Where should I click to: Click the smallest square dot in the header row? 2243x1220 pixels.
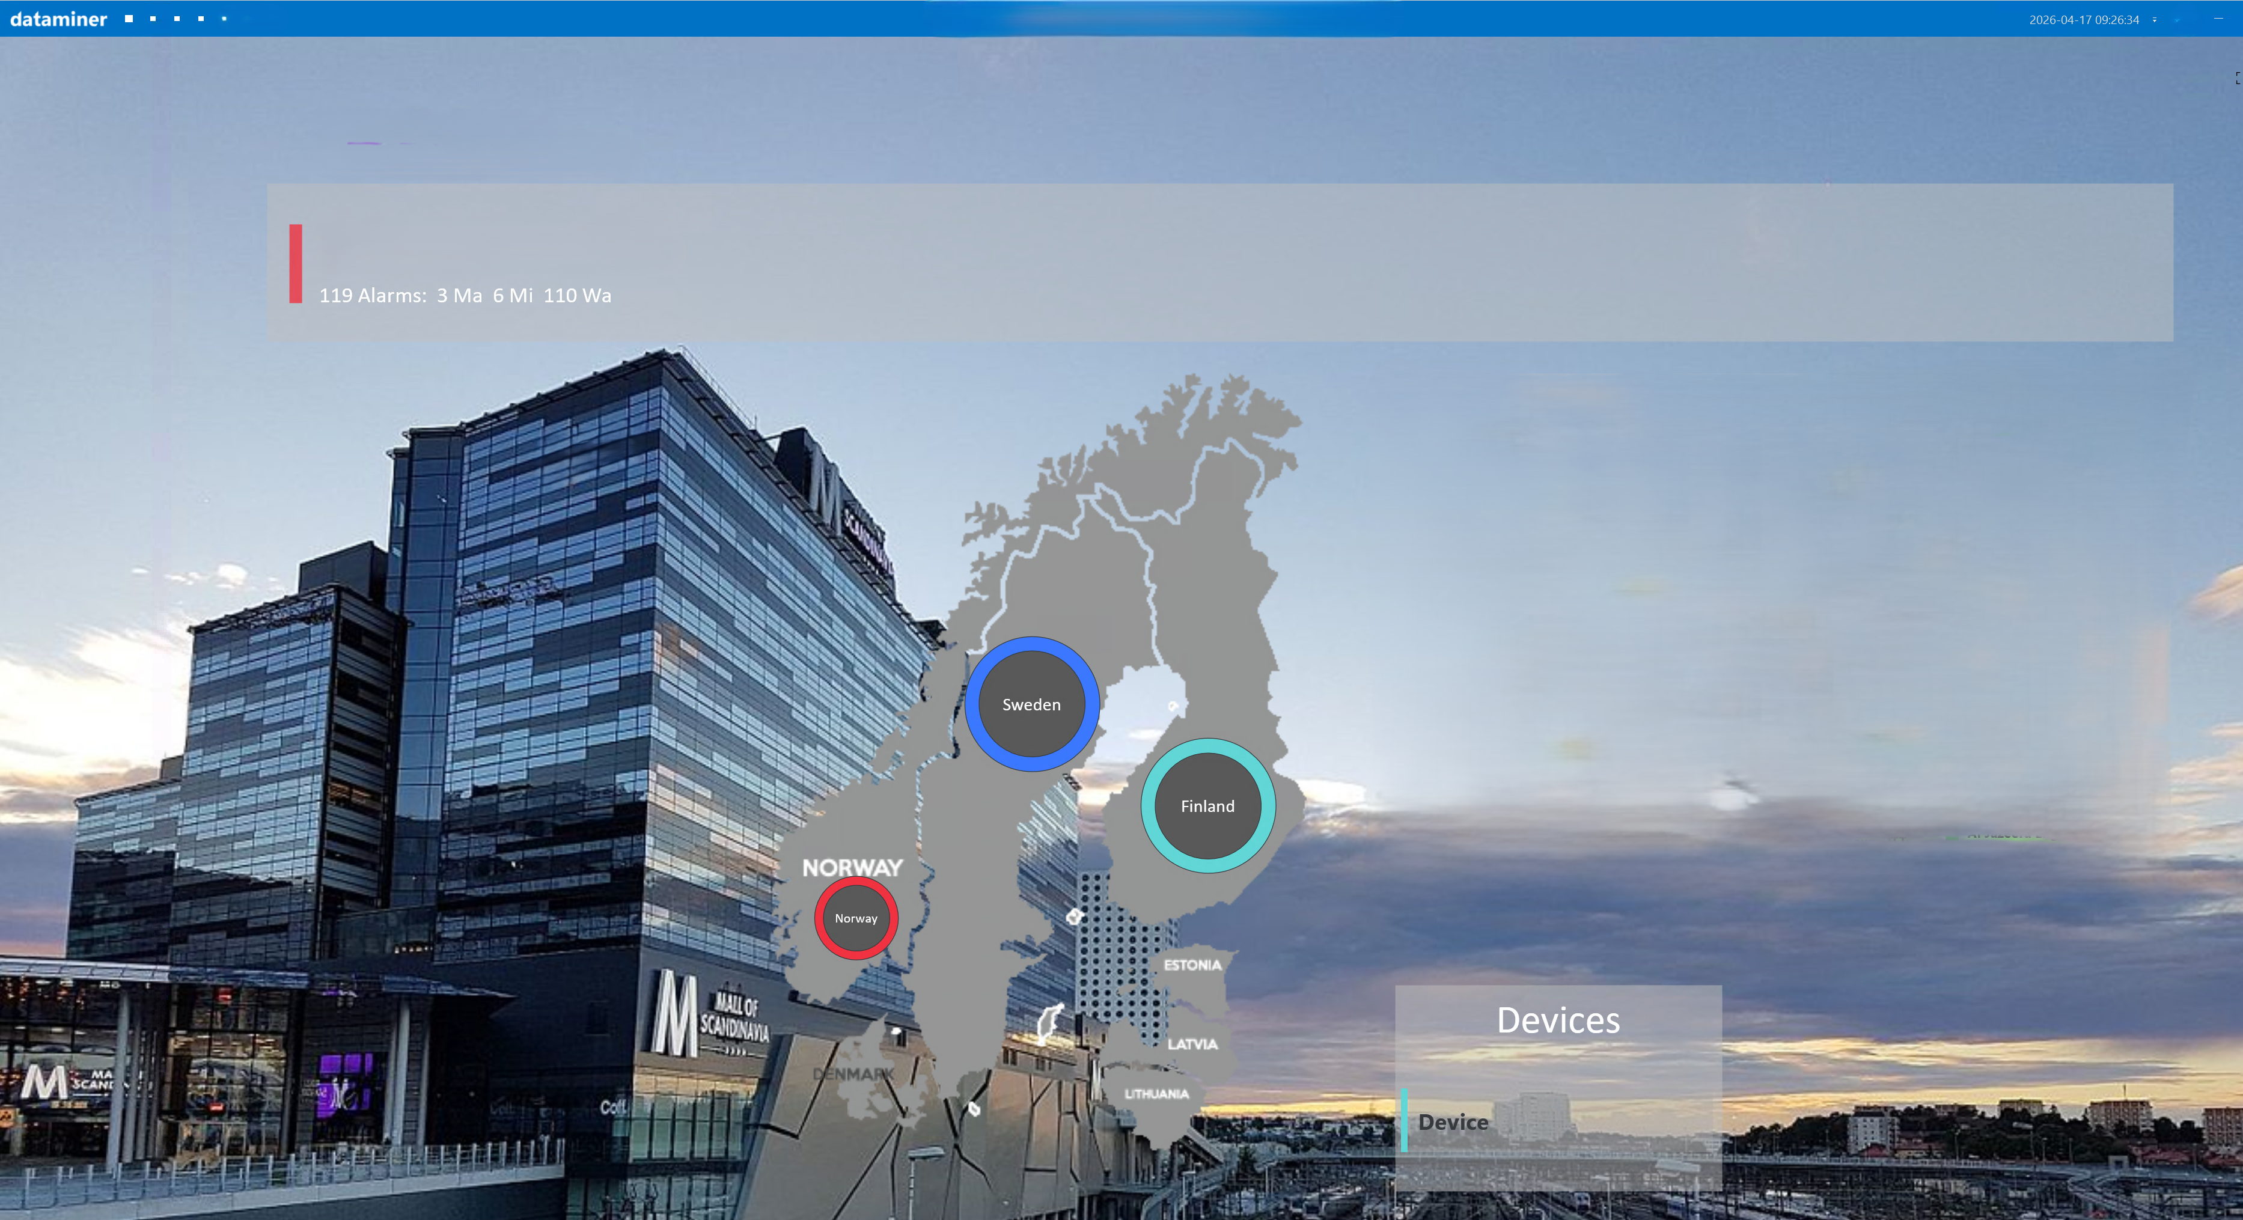click(x=224, y=18)
